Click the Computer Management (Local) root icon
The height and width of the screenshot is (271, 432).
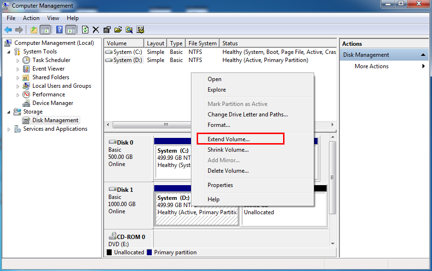click(x=8, y=43)
